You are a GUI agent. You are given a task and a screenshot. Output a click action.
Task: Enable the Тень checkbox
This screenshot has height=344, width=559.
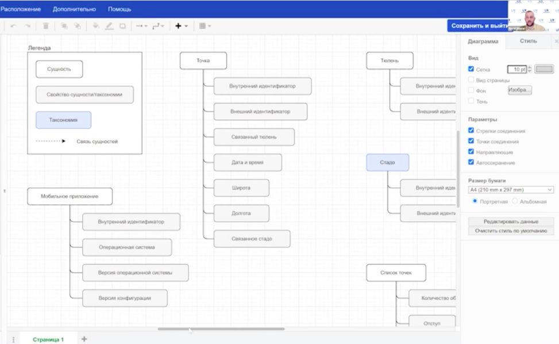471,101
